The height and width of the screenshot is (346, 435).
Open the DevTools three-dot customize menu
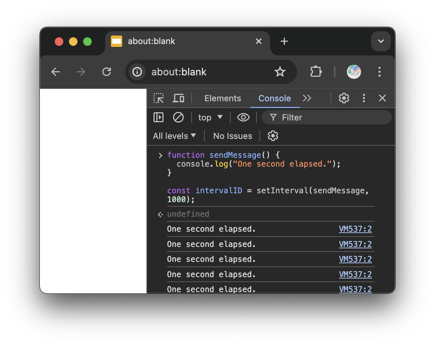click(x=364, y=98)
